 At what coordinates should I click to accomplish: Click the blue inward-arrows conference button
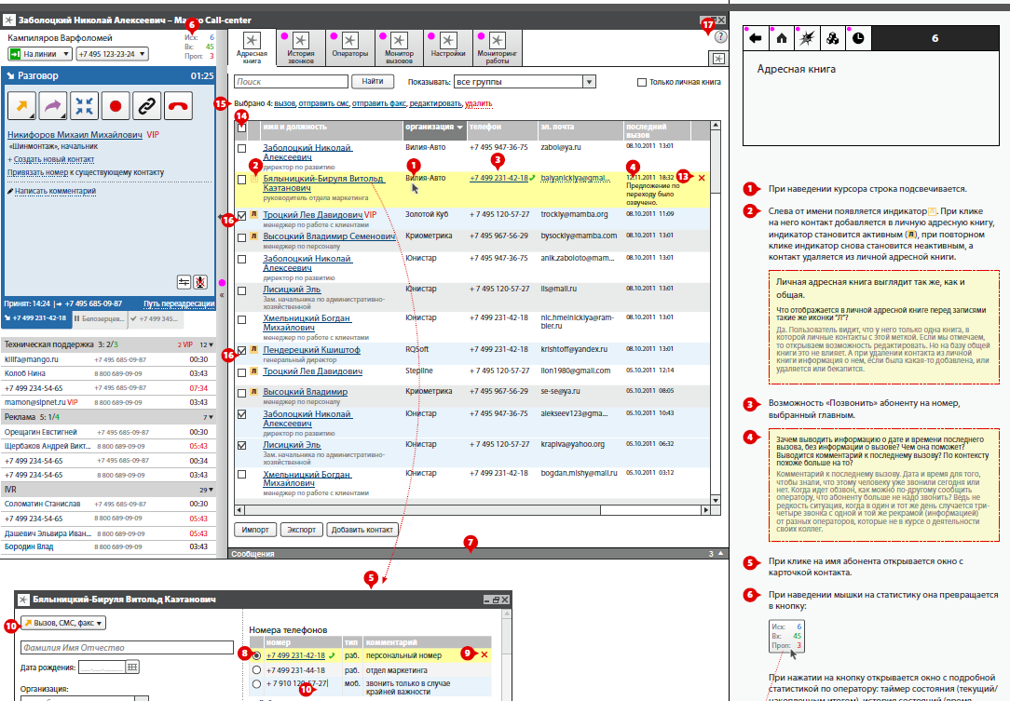coord(85,106)
